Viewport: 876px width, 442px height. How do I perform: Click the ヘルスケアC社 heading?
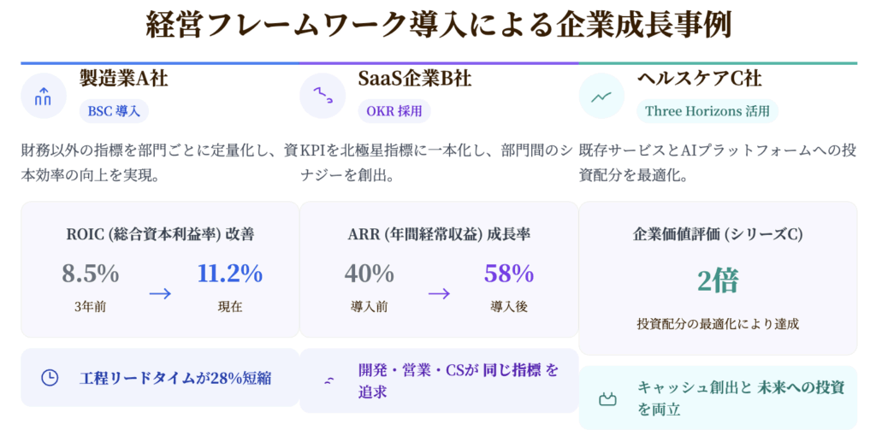pos(699,80)
